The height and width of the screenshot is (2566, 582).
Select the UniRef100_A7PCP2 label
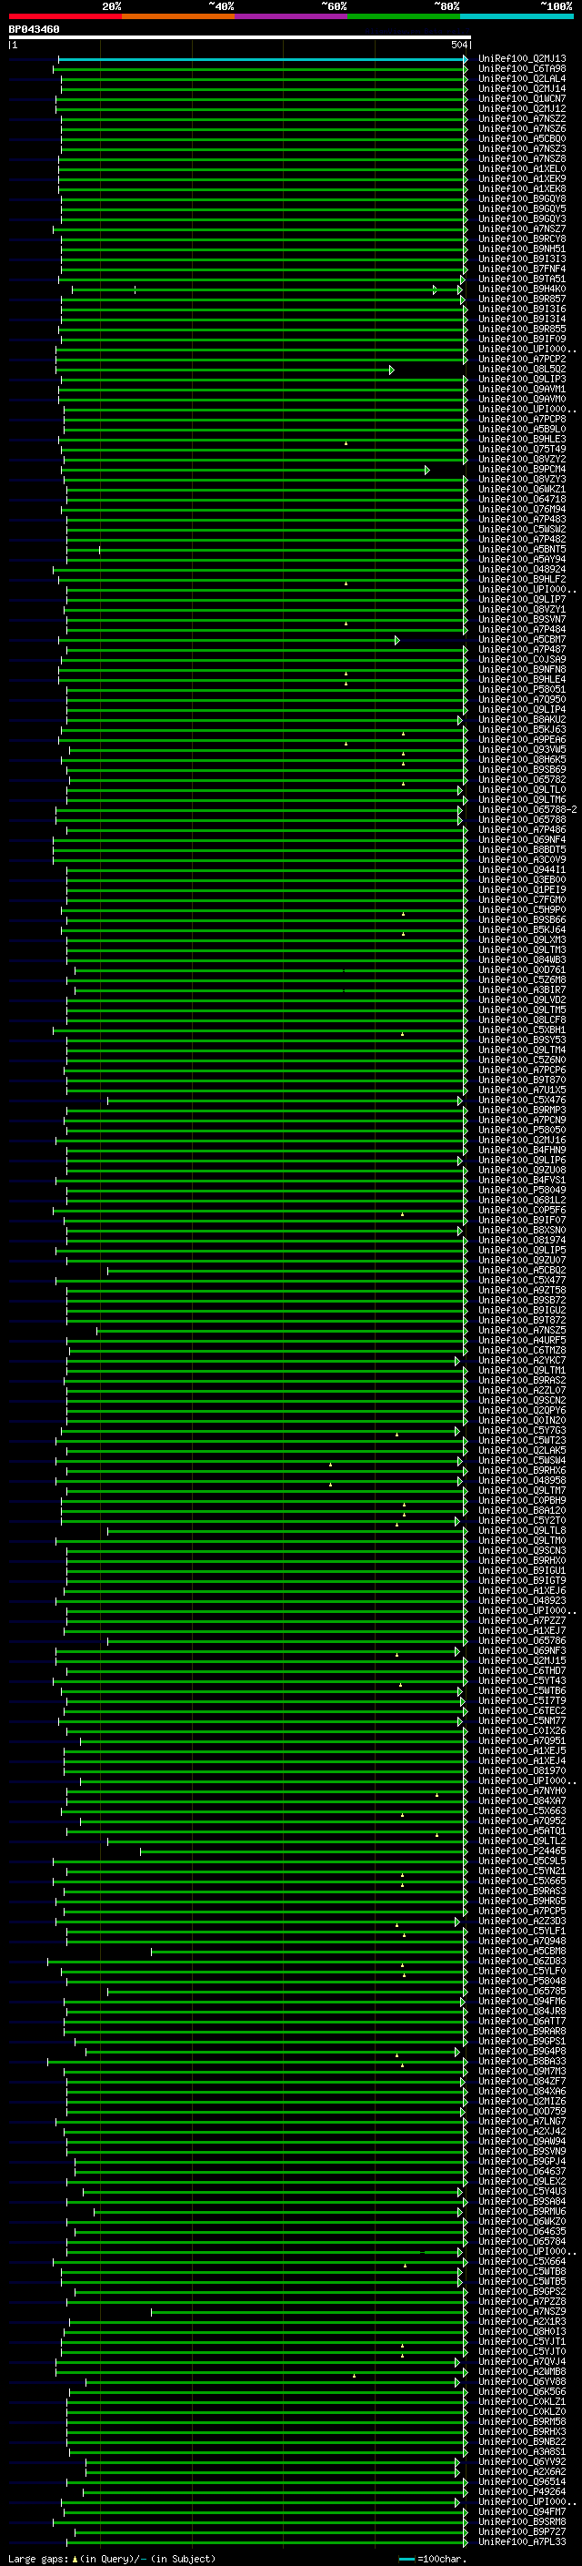tap(522, 359)
